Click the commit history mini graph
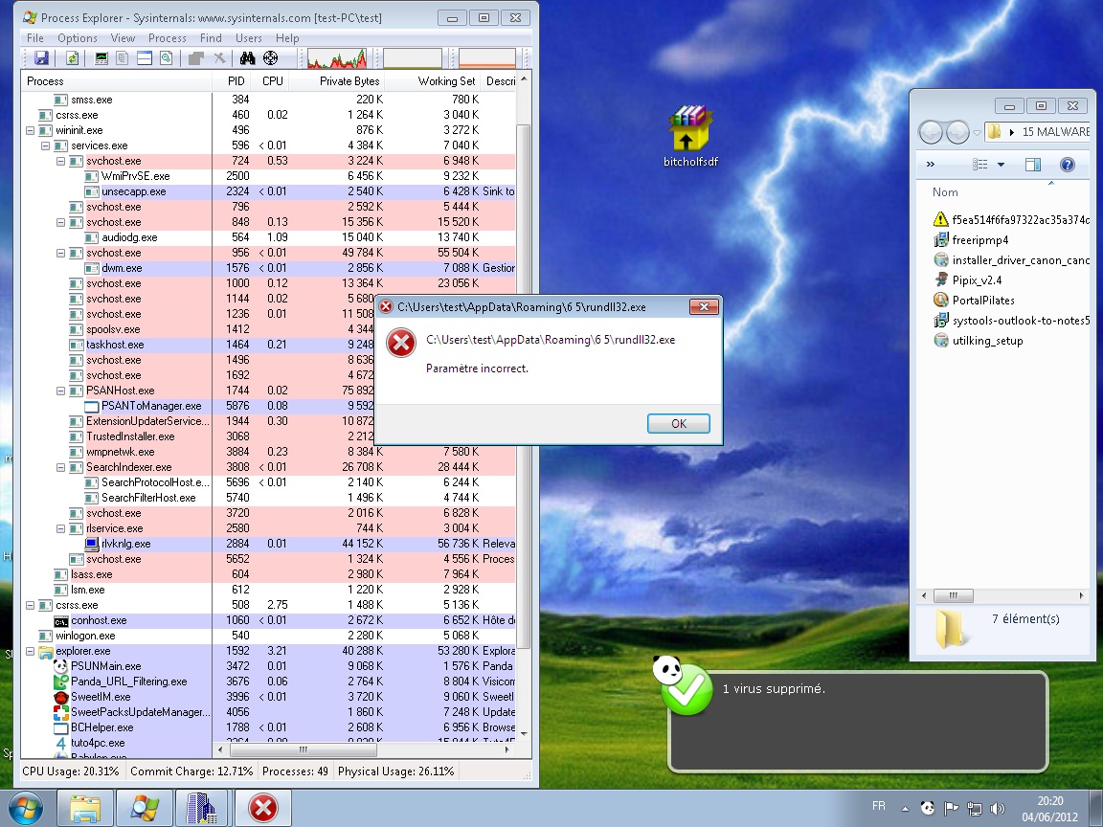The width and height of the screenshot is (1103, 827). point(413,57)
